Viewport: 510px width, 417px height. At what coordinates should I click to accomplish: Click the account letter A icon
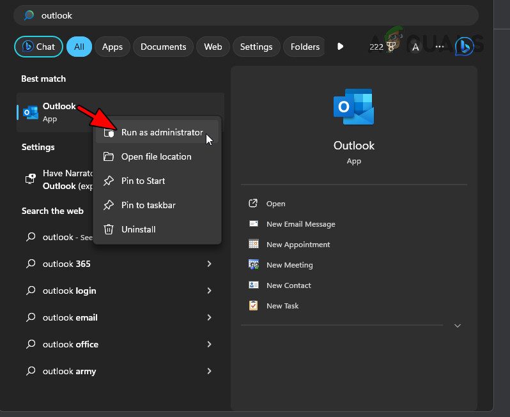coord(415,47)
